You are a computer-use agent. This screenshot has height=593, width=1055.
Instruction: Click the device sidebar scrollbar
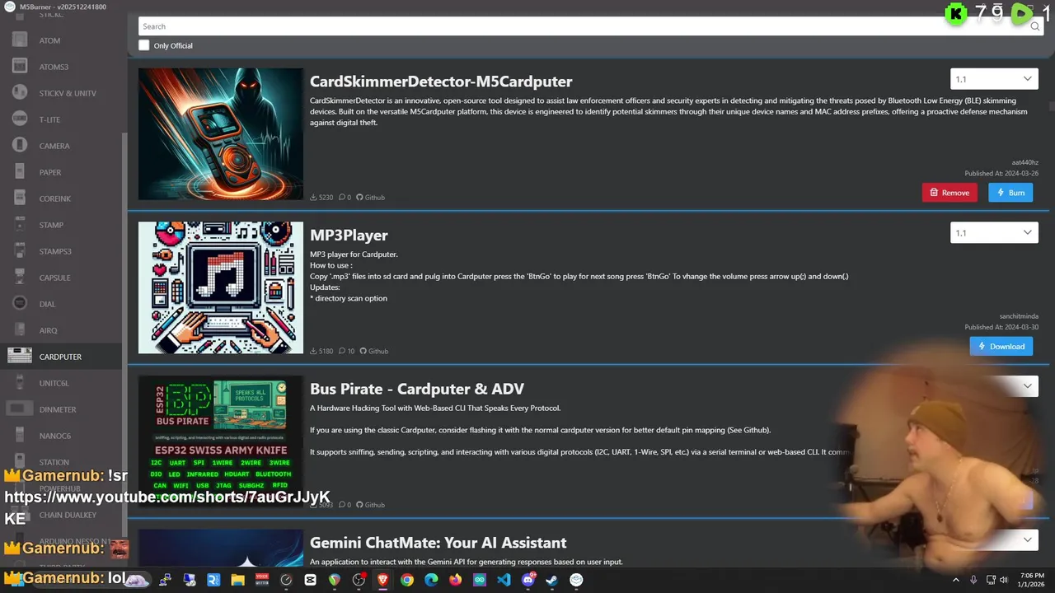[x=125, y=323]
